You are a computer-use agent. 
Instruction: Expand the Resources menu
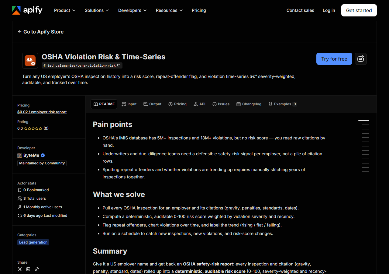tap(169, 10)
